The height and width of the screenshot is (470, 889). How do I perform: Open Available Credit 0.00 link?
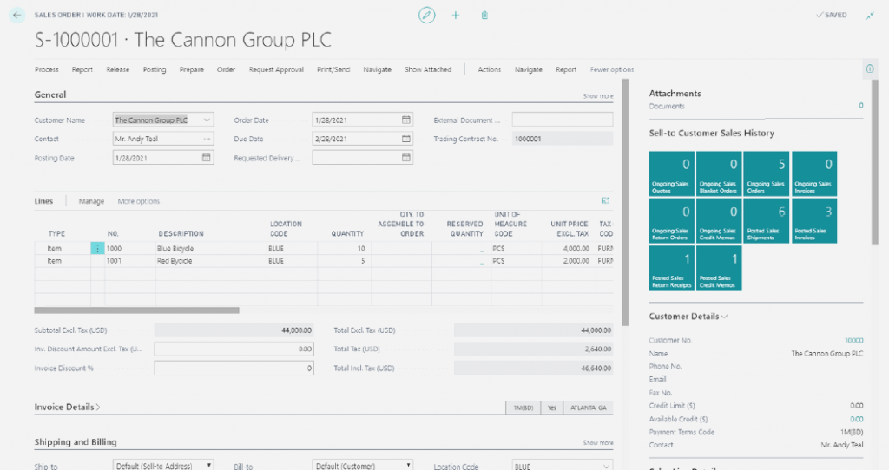857,419
